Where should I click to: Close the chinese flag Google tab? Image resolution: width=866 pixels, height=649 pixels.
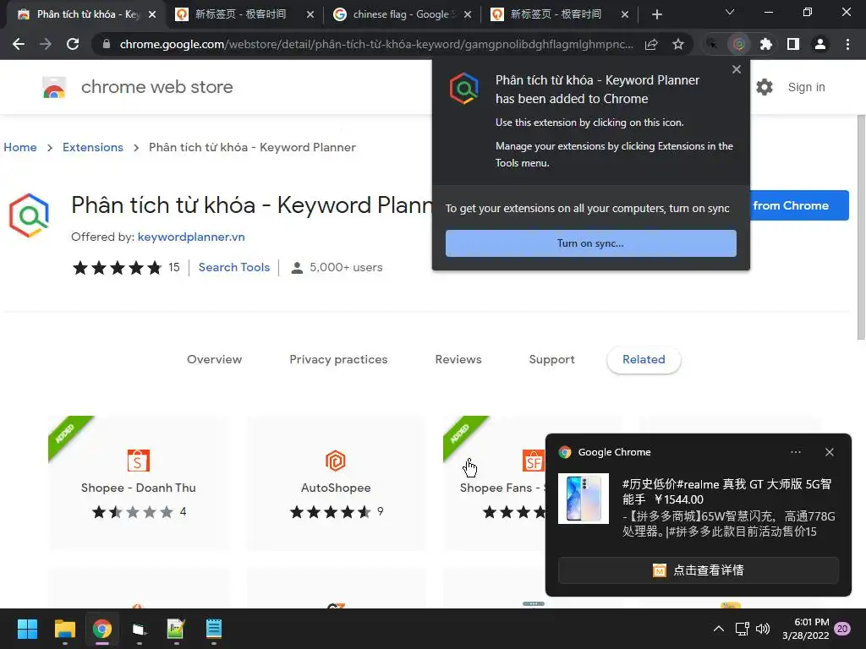[x=468, y=14]
